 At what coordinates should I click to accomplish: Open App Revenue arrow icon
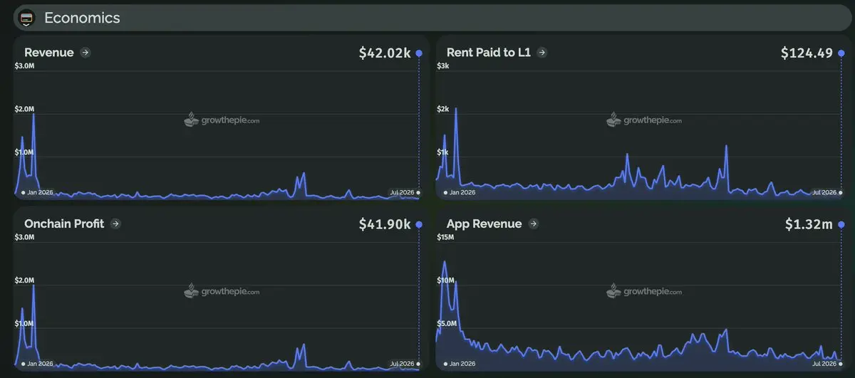pos(534,224)
